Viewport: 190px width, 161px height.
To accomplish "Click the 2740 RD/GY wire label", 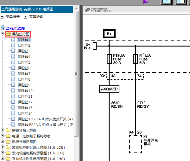I will click(143, 105).
